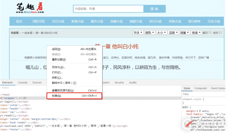This screenshot has width=228, height=134.
Task: Open the 滚屏 scroll dropdown
Action: (x=173, y=33)
